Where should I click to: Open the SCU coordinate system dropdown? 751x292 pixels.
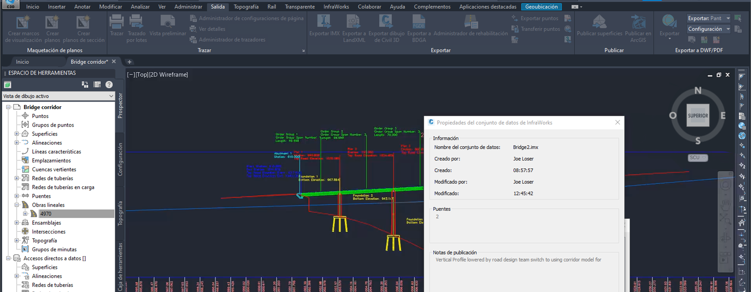(x=697, y=158)
